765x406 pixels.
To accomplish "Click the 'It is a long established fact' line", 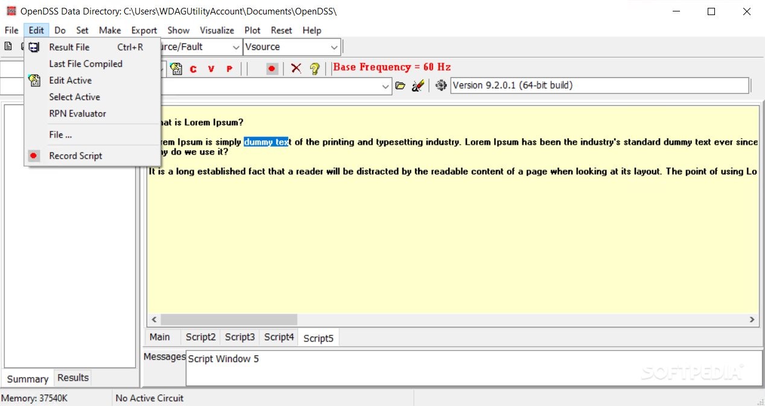I will pos(452,171).
